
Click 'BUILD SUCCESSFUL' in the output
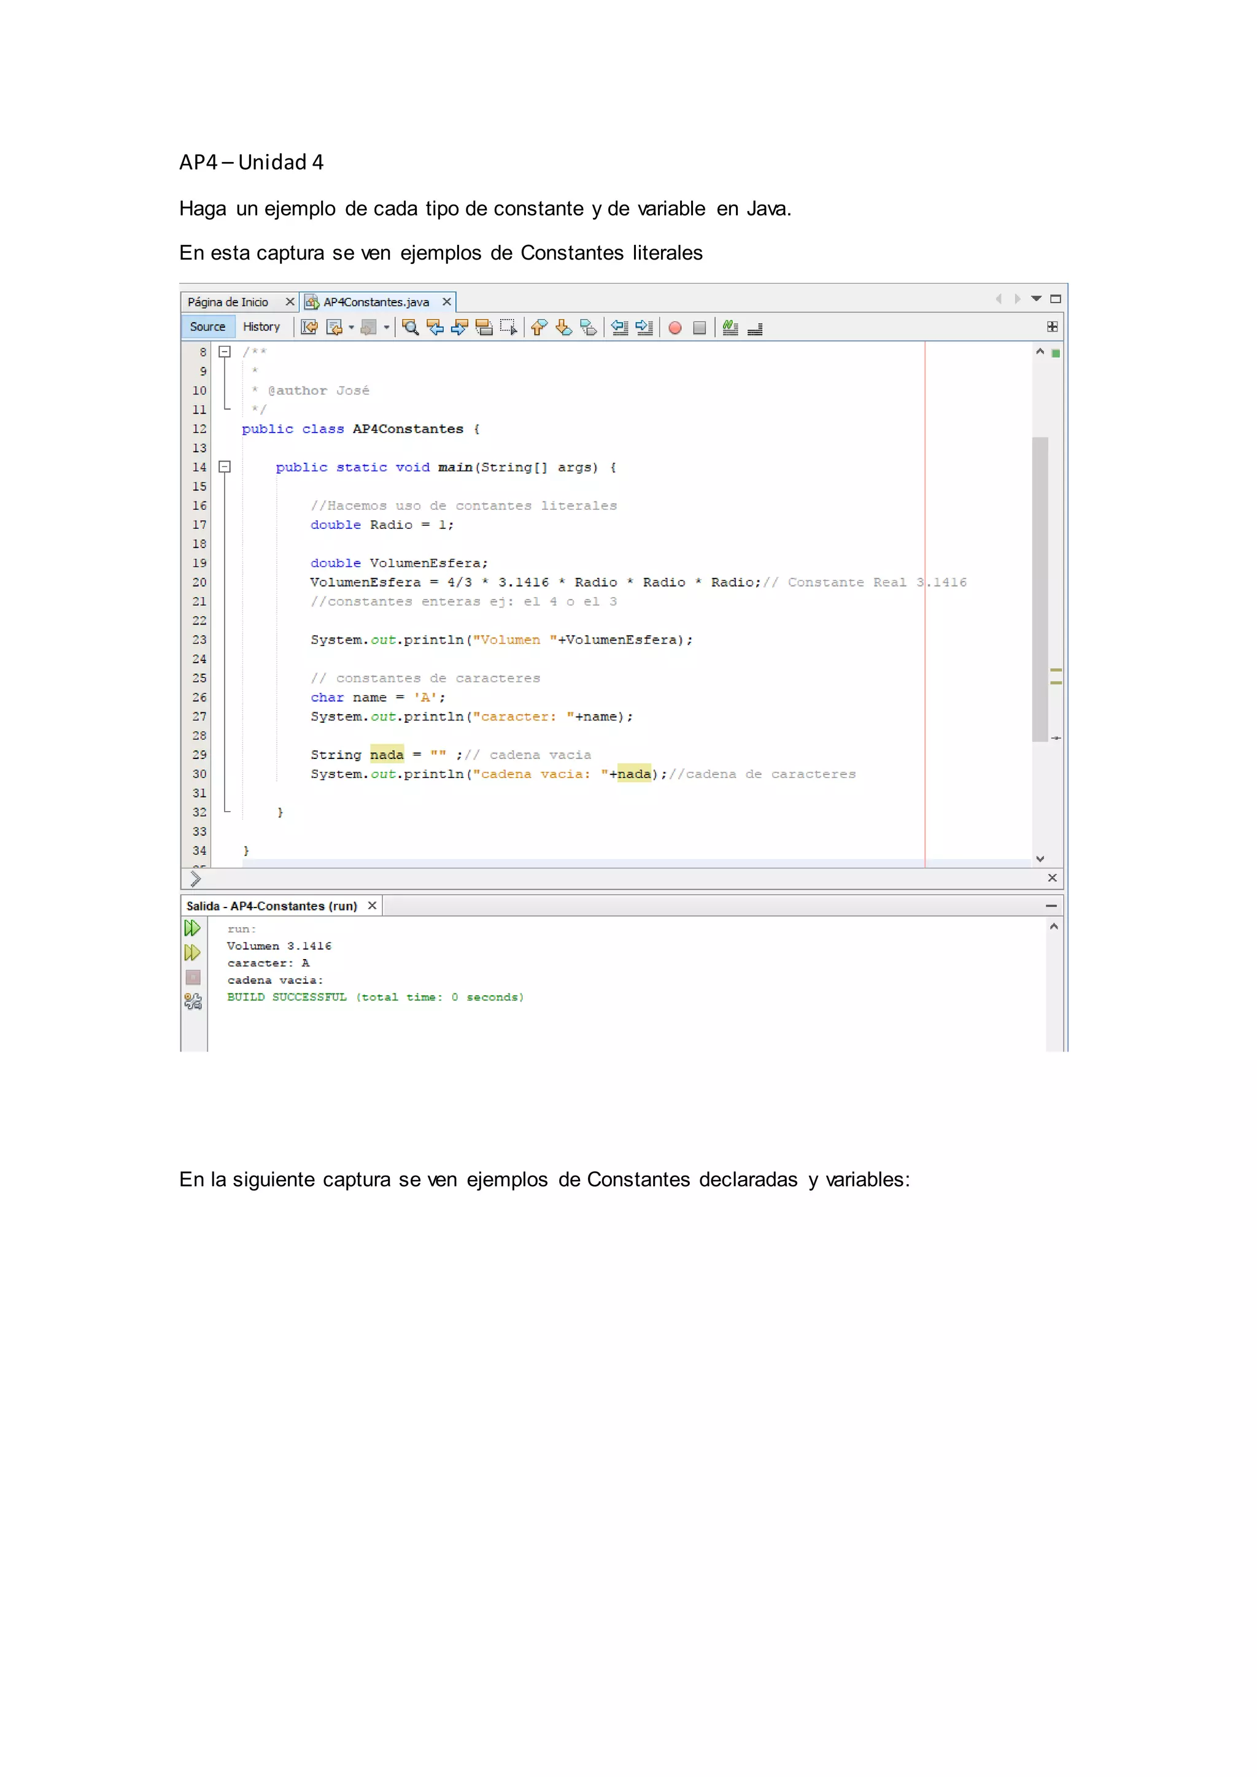click(x=287, y=997)
